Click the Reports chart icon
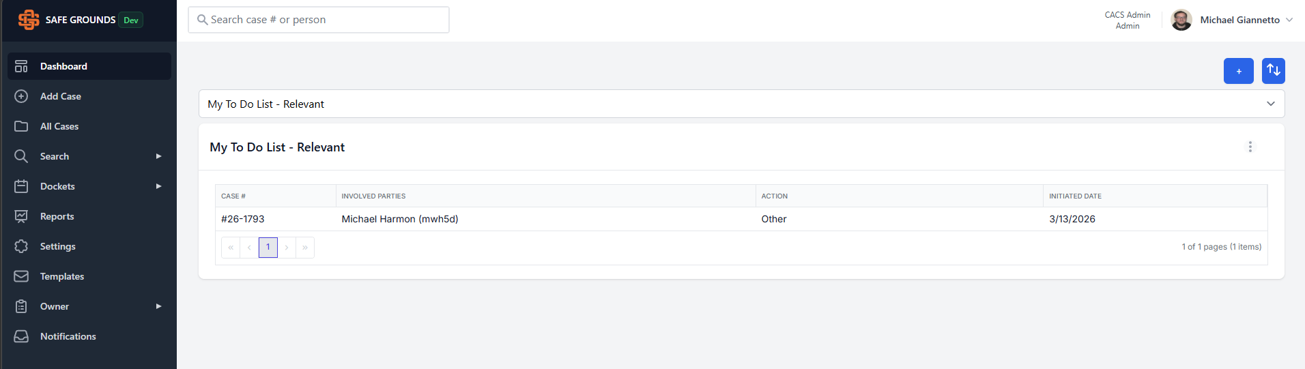 21,216
